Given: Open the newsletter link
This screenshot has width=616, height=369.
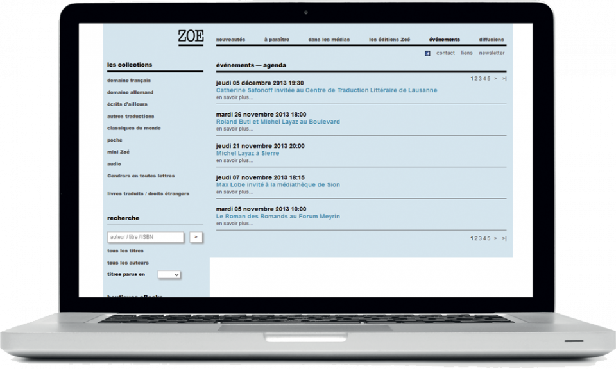Looking at the screenshot, I should click(492, 53).
